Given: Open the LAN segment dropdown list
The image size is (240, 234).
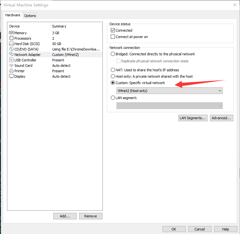Looking at the screenshot, I should (169, 106).
